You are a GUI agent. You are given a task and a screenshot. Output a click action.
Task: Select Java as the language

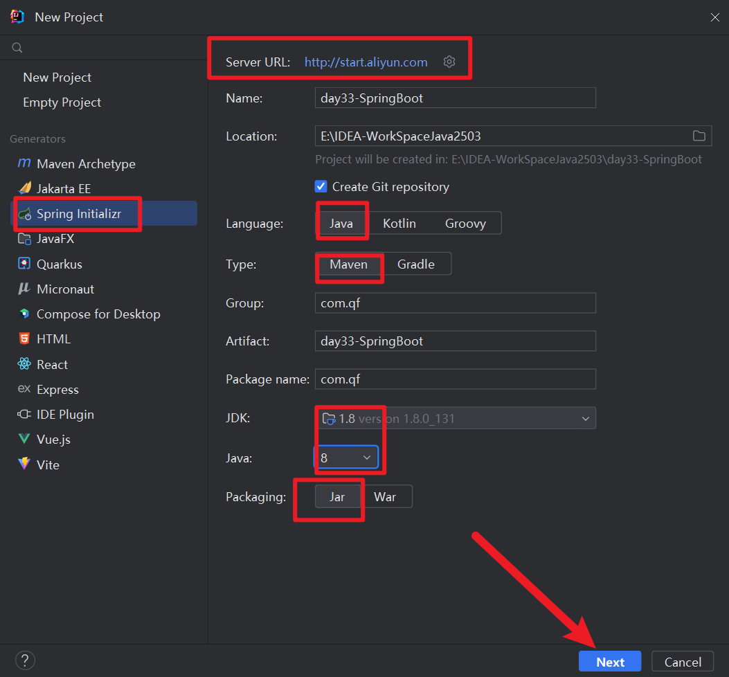point(341,223)
